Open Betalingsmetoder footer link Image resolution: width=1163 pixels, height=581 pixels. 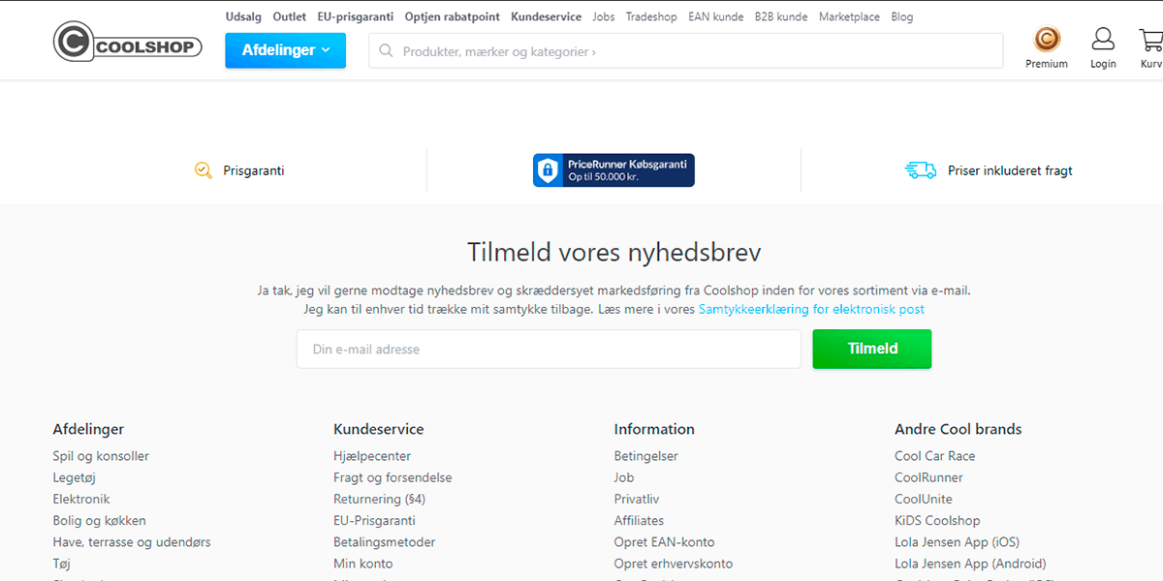385,542
